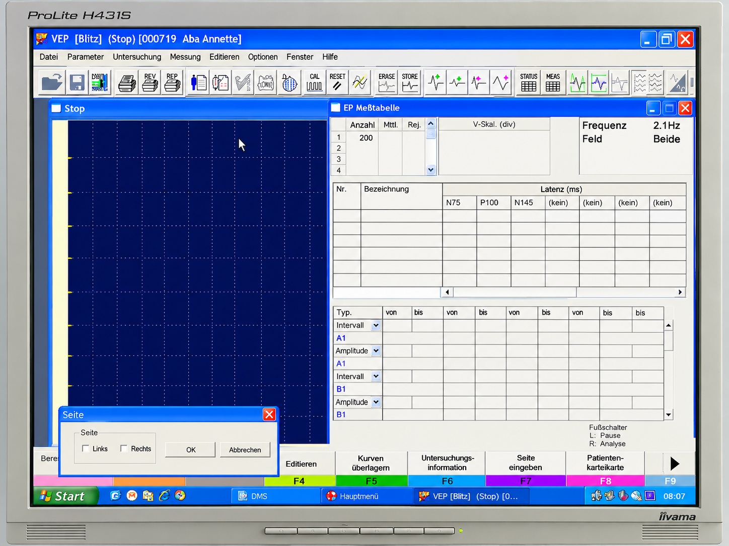Click the CAL calibration toolbar icon
Image resolution: width=729 pixels, height=546 pixels.
point(314,82)
